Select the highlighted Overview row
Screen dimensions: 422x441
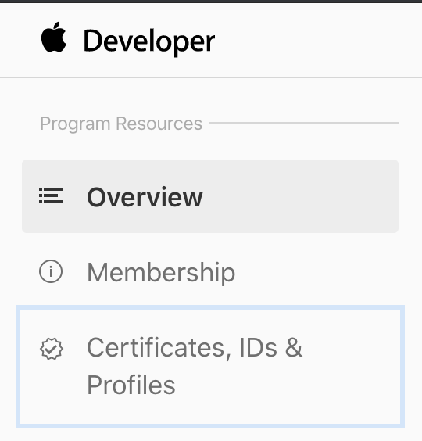coord(210,196)
